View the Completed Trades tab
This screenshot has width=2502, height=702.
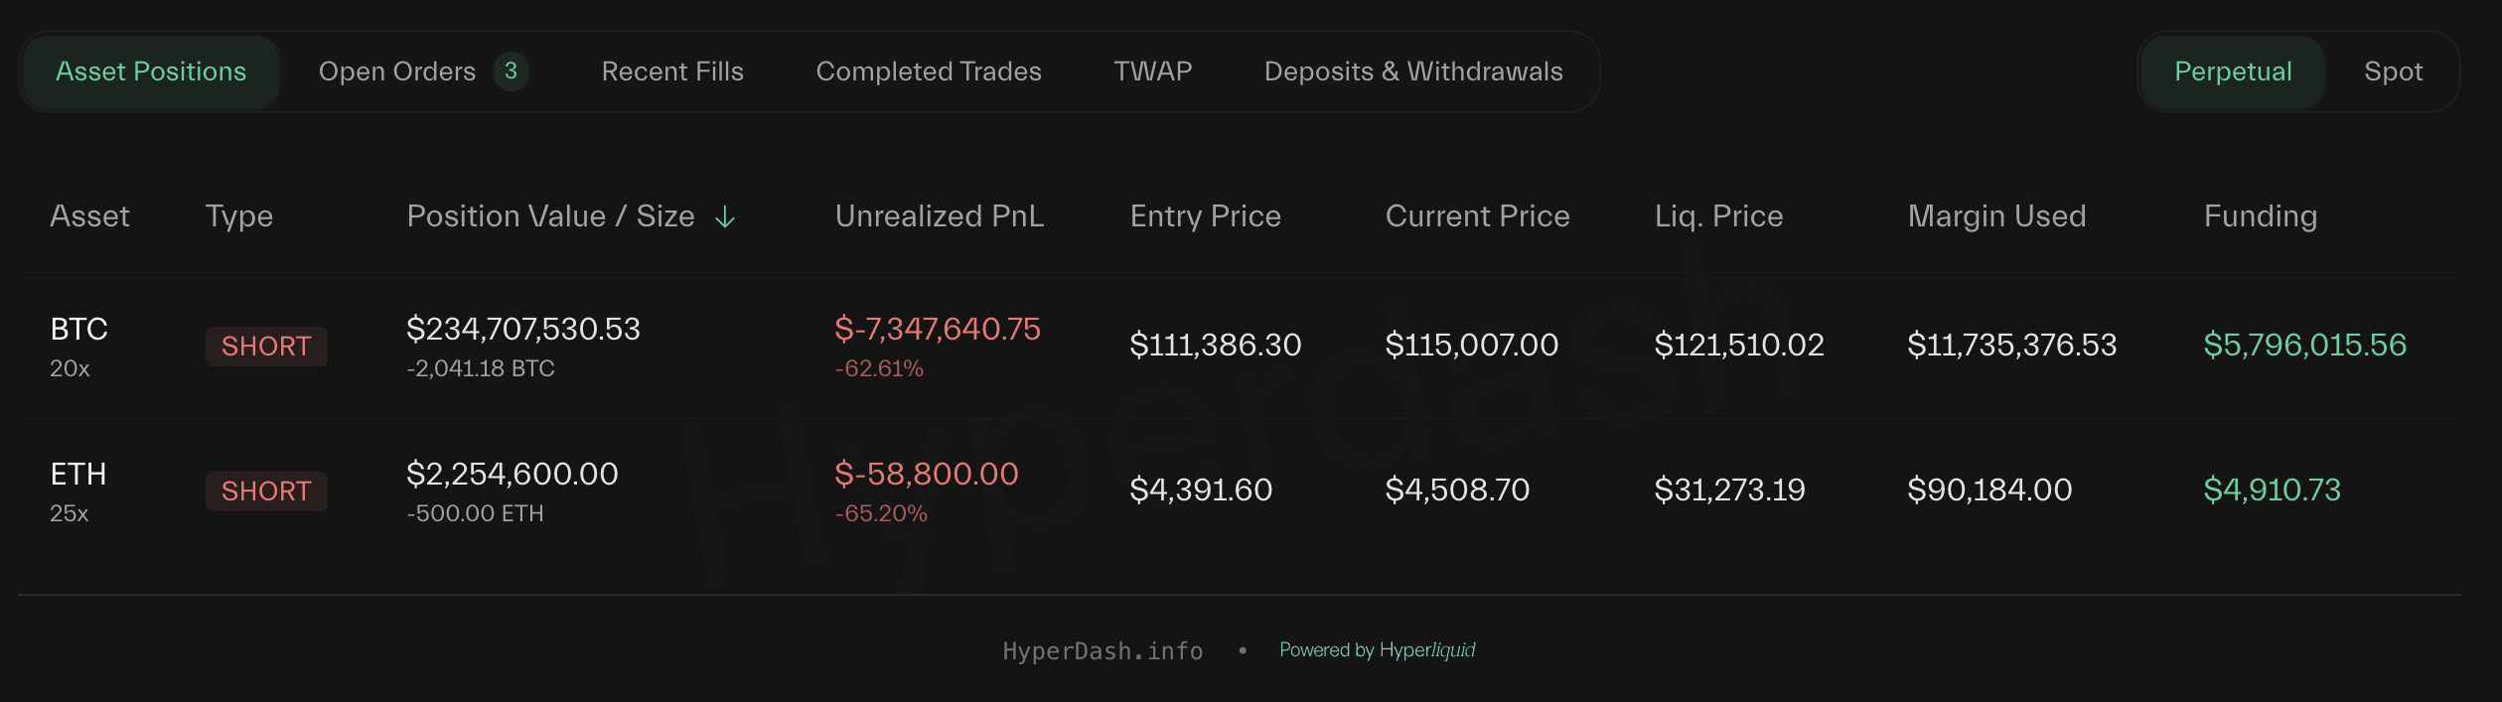pyautogui.click(x=929, y=71)
